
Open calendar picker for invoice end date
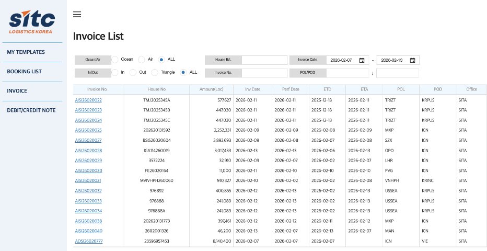pos(412,60)
